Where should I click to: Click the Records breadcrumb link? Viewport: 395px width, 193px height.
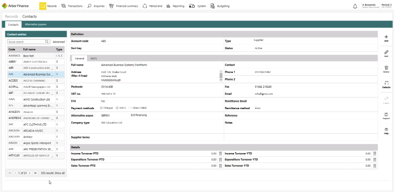12,17
